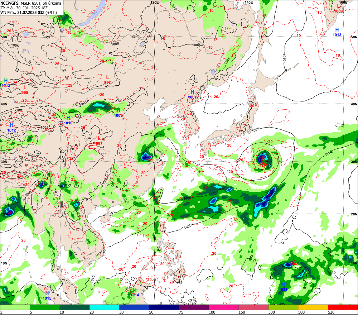The height and width of the screenshot is (315, 358).
Task: Click the legend value '520'
Action: [x=331, y=312]
